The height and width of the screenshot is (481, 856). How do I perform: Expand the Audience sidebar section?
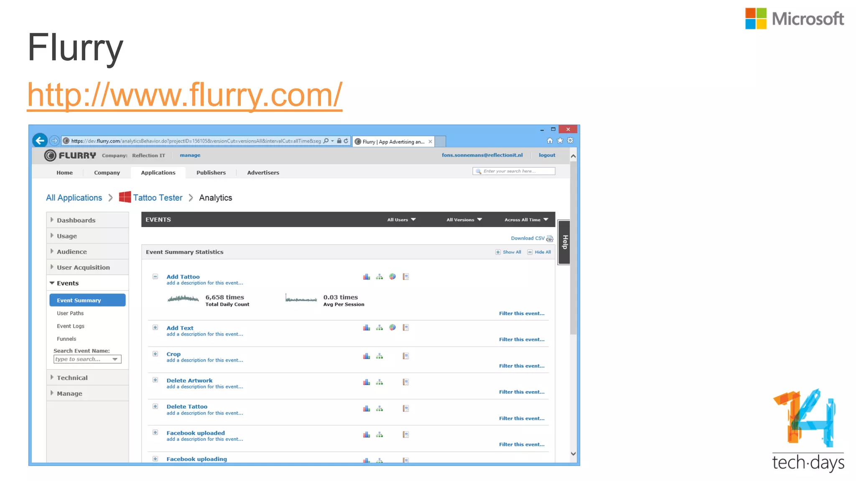(88, 252)
